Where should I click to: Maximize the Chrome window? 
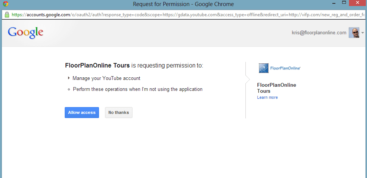pos(344,2)
